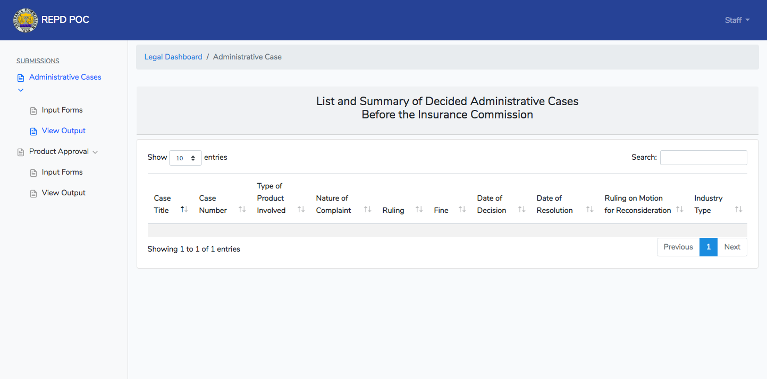Open View Output under Product Approval
This screenshot has width=767, height=379.
pos(64,193)
